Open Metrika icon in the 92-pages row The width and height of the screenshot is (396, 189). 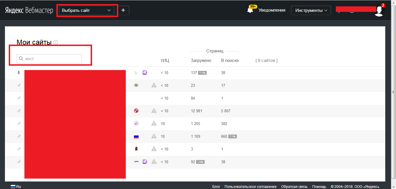(145, 162)
